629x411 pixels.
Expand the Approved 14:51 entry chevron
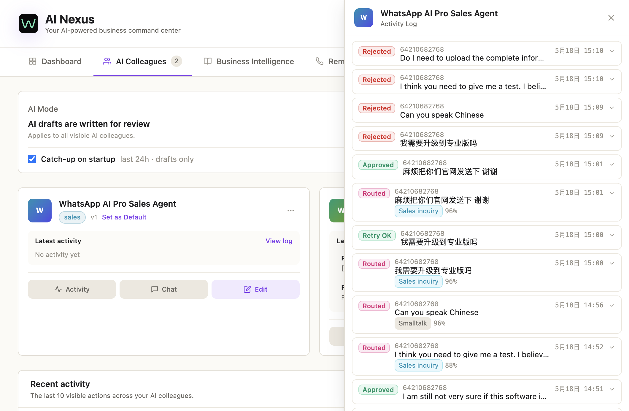click(612, 389)
